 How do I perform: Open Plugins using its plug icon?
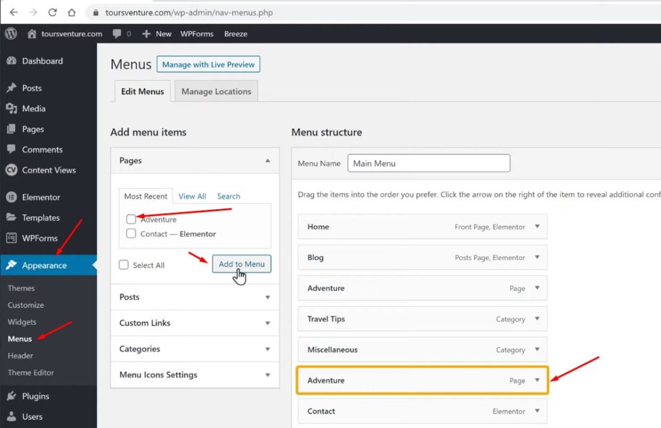pyautogui.click(x=11, y=396)
